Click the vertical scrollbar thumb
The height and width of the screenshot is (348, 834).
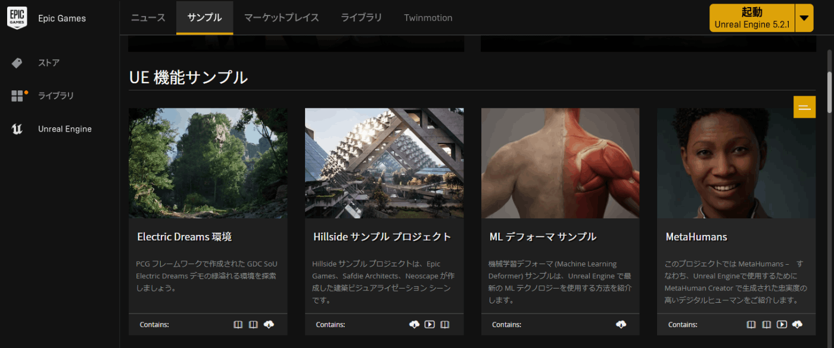pyautogui.click(x=829, y=93)
